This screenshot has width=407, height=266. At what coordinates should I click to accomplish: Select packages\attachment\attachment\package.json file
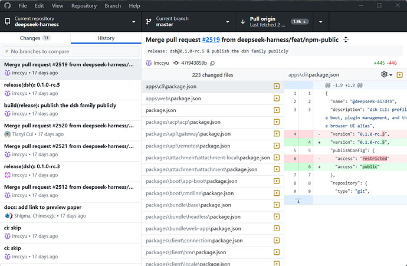pyautogui.click(x=212, y=169)
